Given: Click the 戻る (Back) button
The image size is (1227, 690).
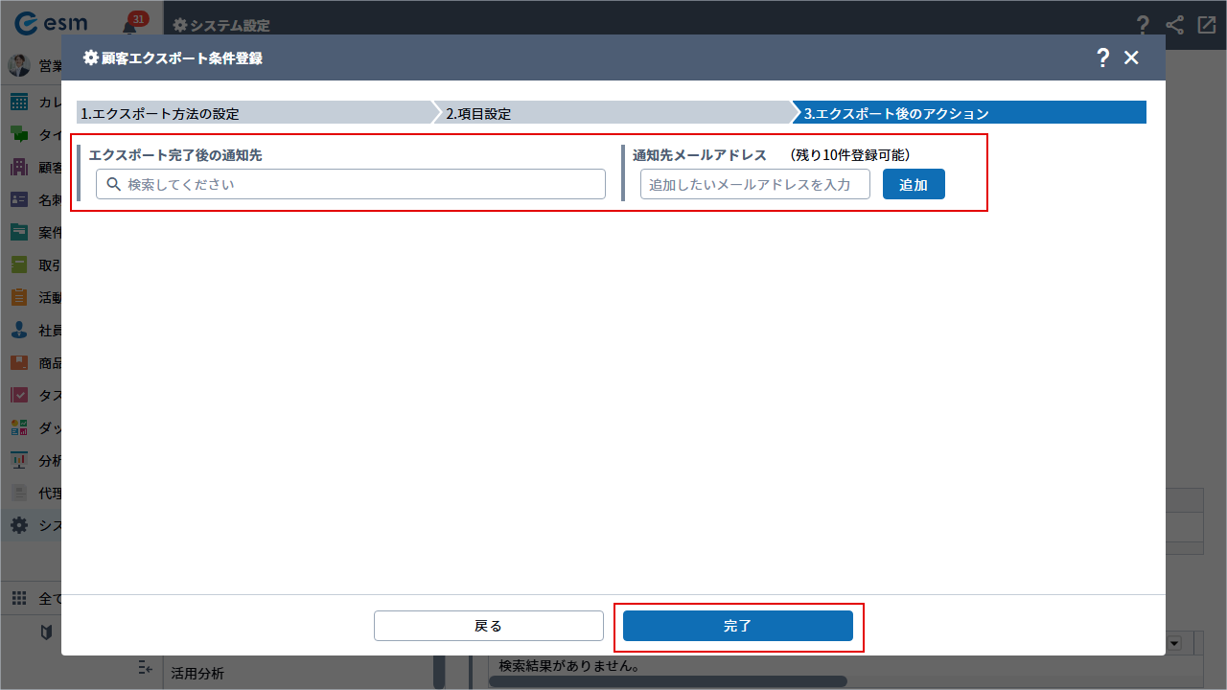Looking at the screenshot, I should tap(488, 626).
